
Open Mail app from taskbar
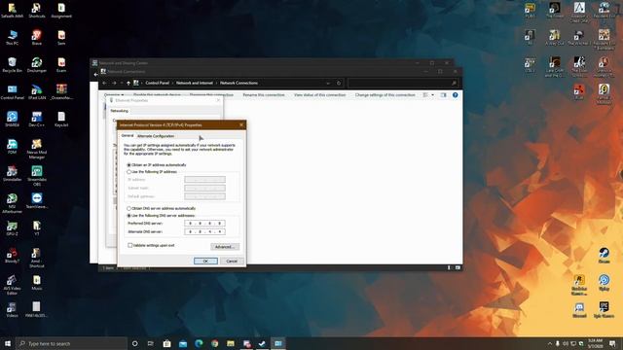click(183, 343)
